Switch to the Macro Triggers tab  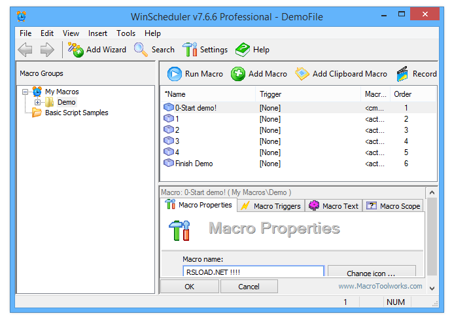coord(271,206)
